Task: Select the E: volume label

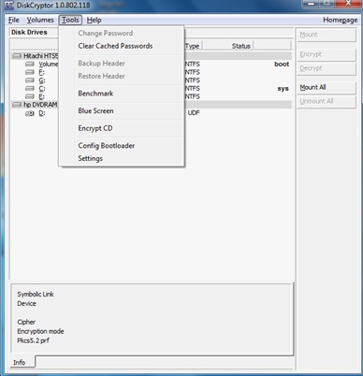Action: 42,96
